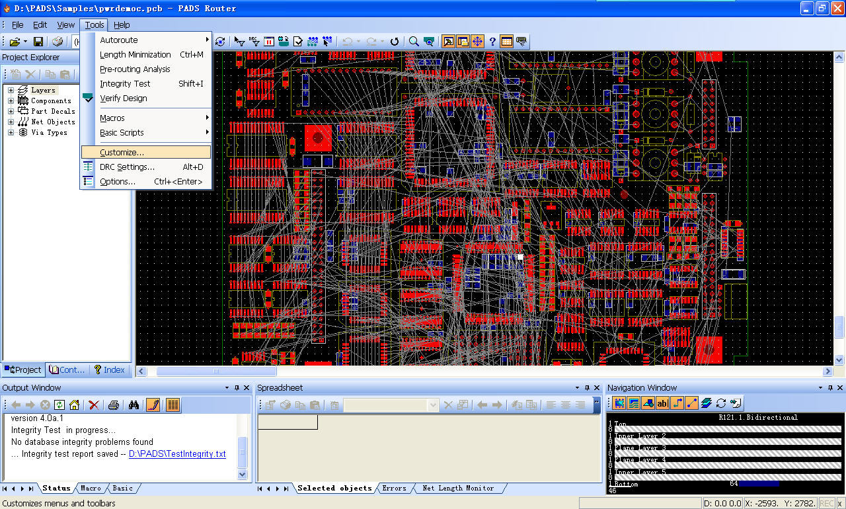Save the design with the floppy disk icon
The width and height of the screenshot is (846, 509).
coord(38,42)
